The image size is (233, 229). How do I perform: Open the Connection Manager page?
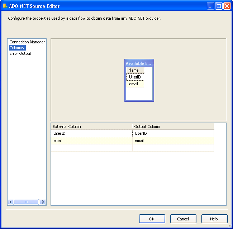click(27, 42)
